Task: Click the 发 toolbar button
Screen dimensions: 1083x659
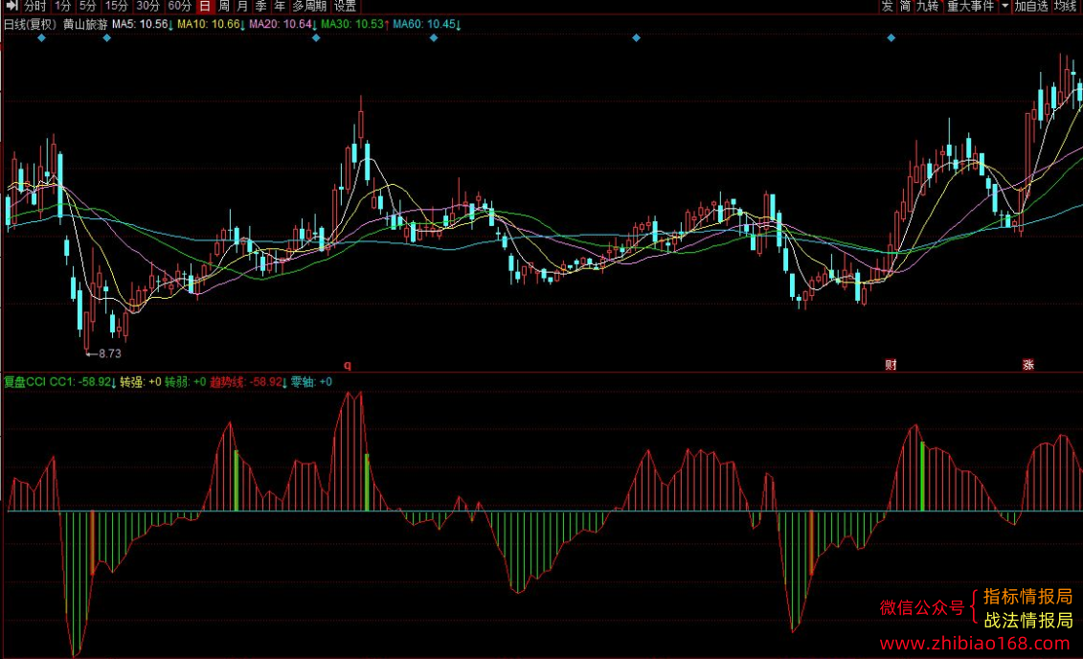Action: pos(888,6)
